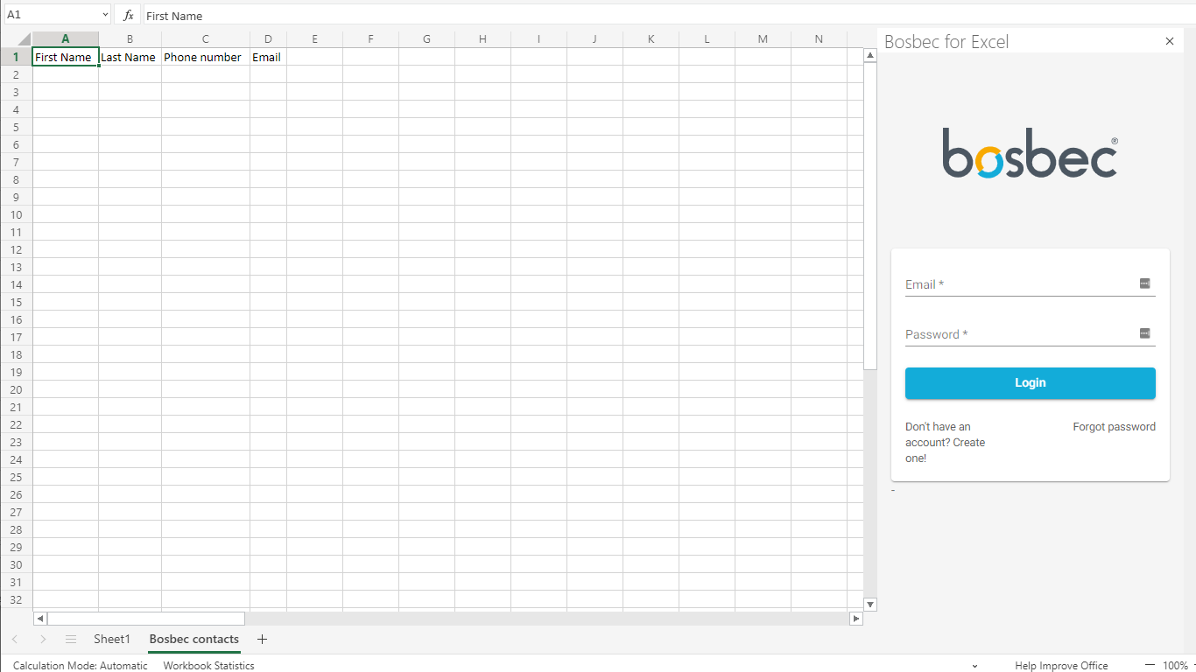
Task: Open the Name Box dropdown arrow
Action: click(x=105, y=15)
